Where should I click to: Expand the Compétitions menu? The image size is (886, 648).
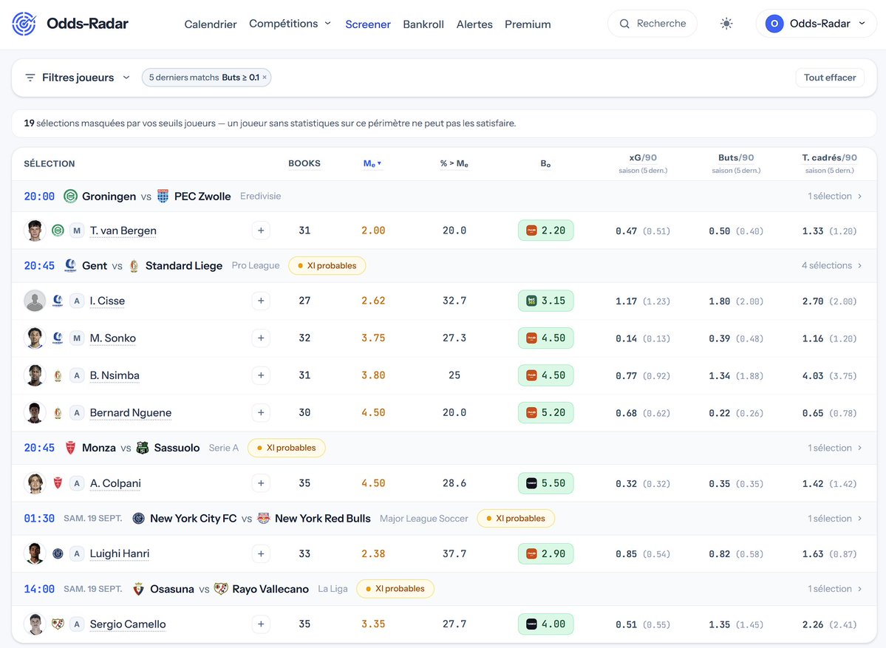coord(290,24)
